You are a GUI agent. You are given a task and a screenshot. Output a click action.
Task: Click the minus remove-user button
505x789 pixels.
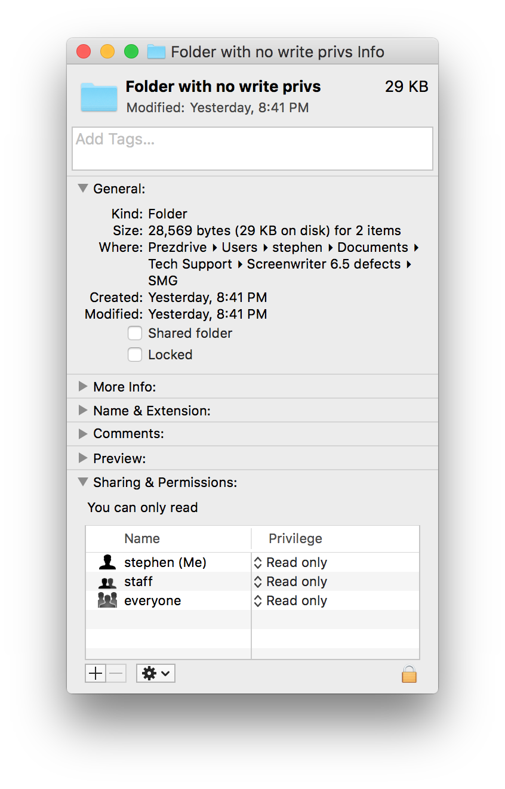point(116,674)
